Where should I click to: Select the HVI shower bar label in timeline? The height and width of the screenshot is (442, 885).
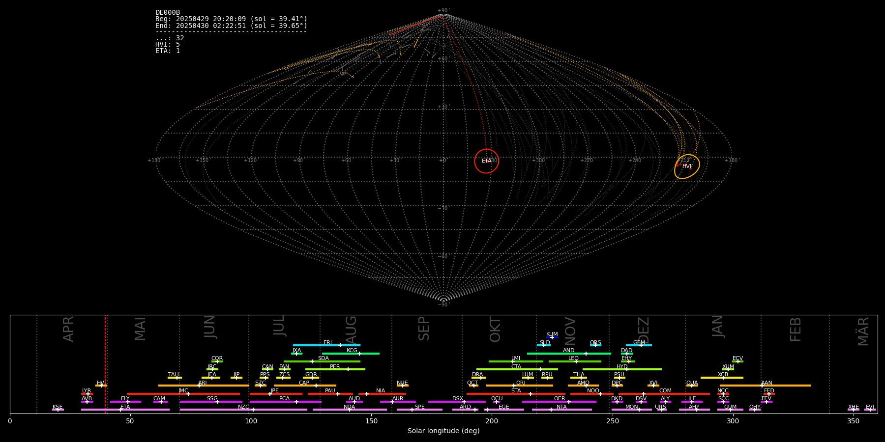[101, 383]
